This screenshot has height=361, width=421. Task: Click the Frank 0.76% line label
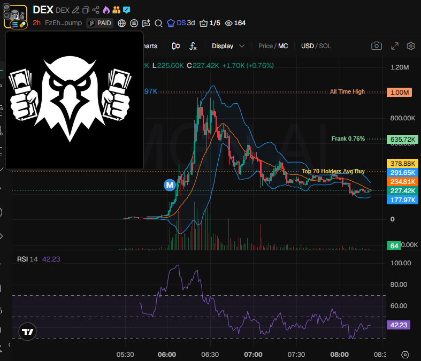point(348,139)
